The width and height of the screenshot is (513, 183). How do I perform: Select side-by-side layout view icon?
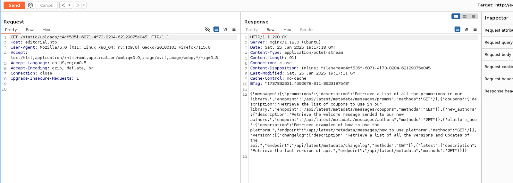[456, 16]
